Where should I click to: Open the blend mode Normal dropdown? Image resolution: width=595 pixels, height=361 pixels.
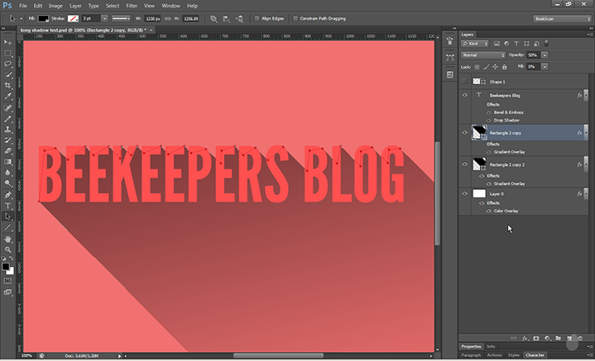pos(483,55)
